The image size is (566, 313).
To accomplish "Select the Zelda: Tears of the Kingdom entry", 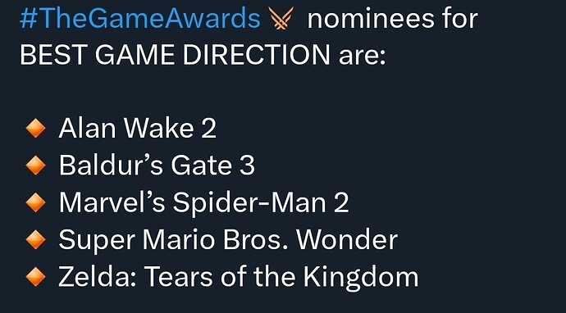I will click(x=238, y=278).
